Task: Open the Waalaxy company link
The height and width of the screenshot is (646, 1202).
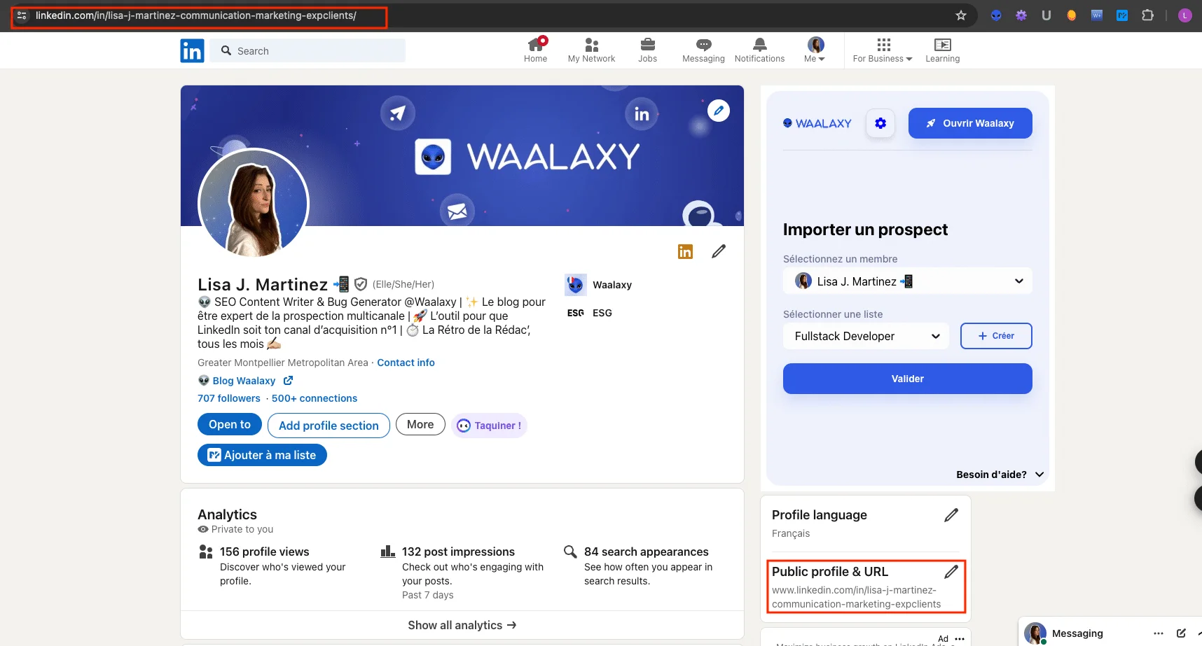Action: tap(599, 285)
